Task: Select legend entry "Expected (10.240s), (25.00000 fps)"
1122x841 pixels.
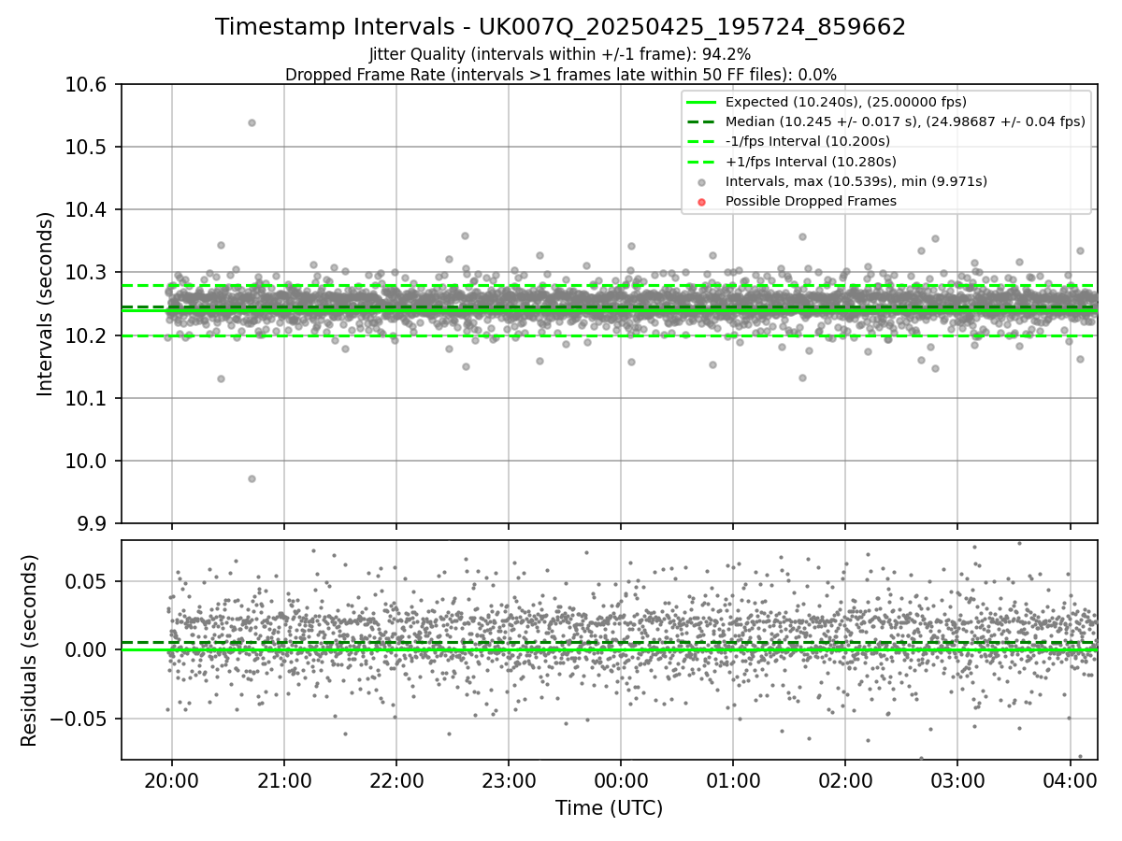Action: click(x=846, y=102)
